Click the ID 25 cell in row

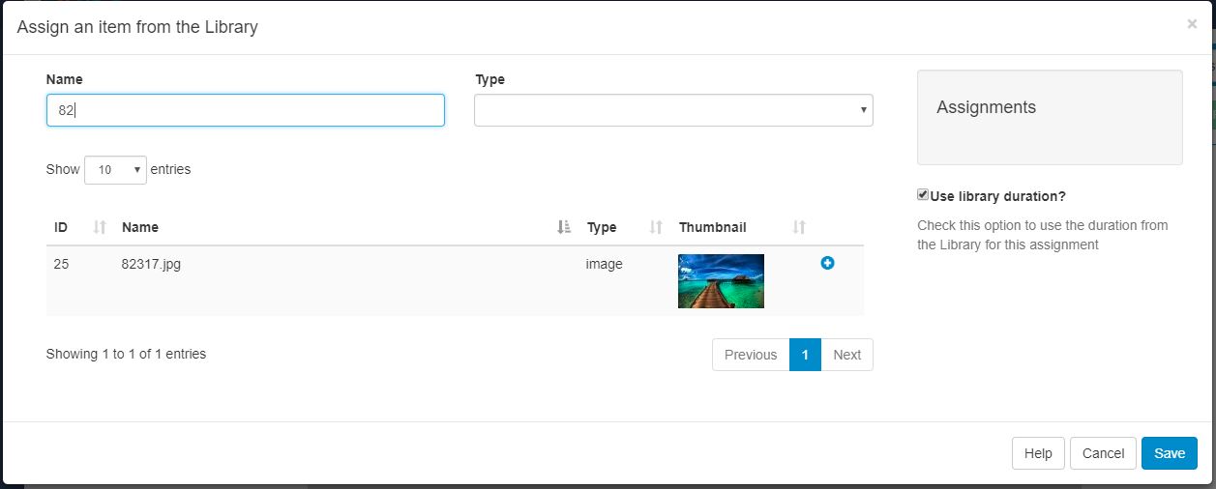61,264
